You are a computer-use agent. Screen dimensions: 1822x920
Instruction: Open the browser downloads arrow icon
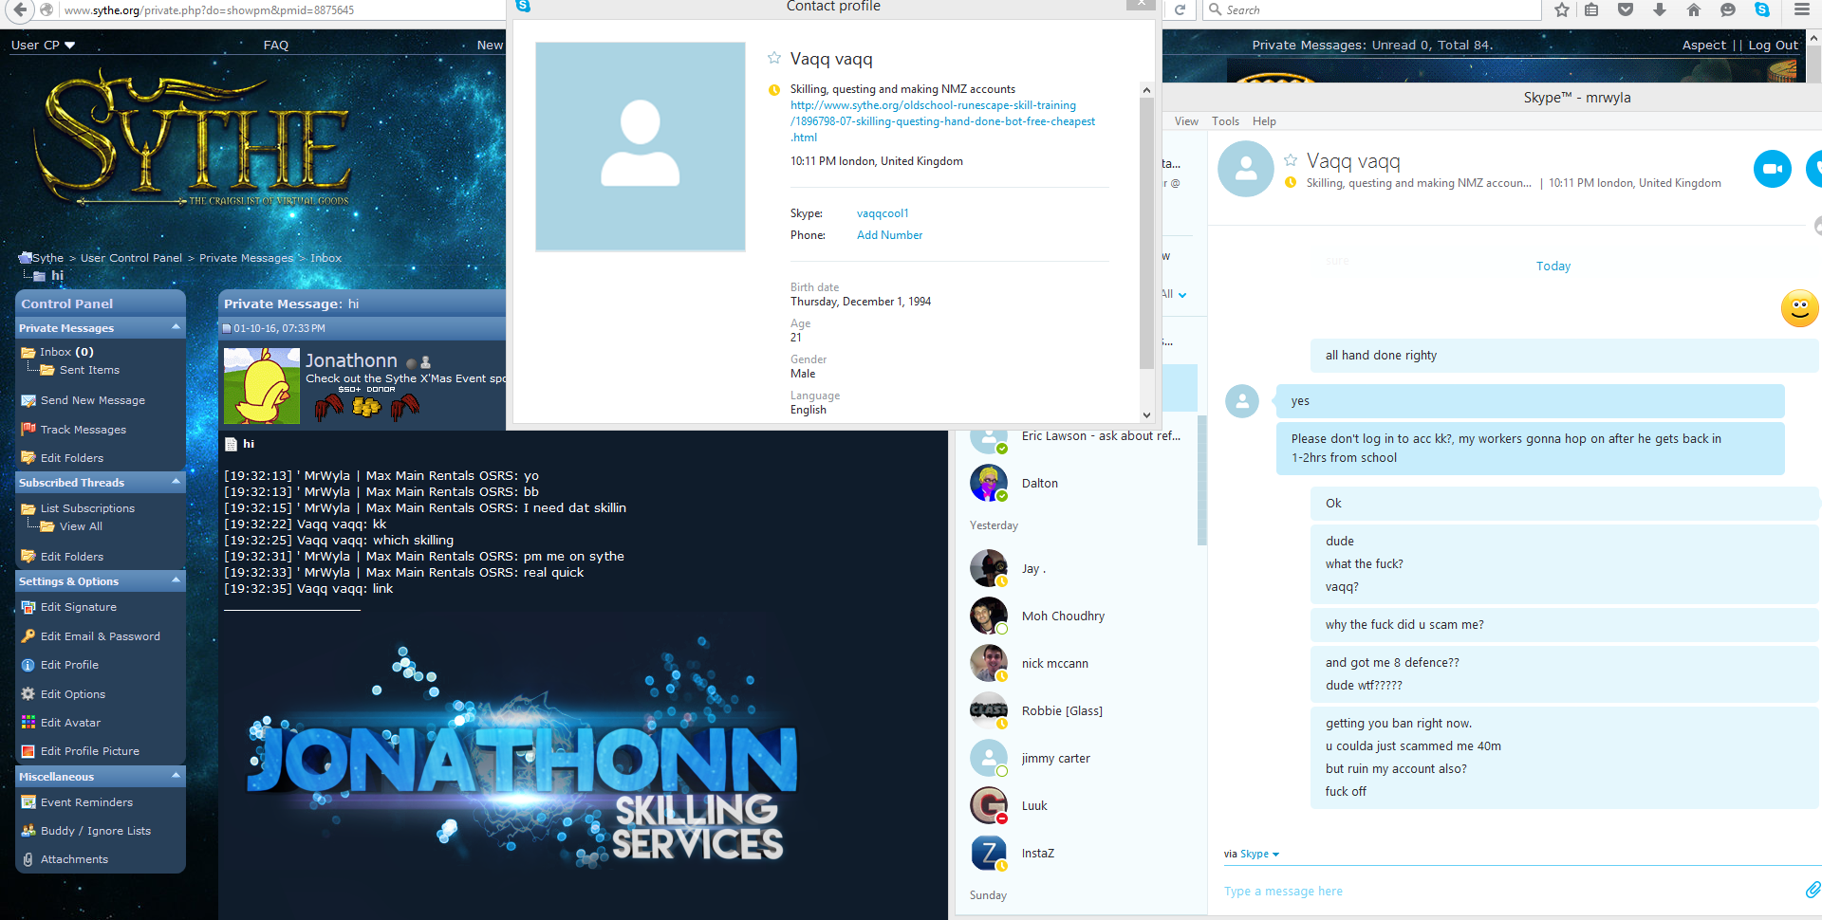1660,10
